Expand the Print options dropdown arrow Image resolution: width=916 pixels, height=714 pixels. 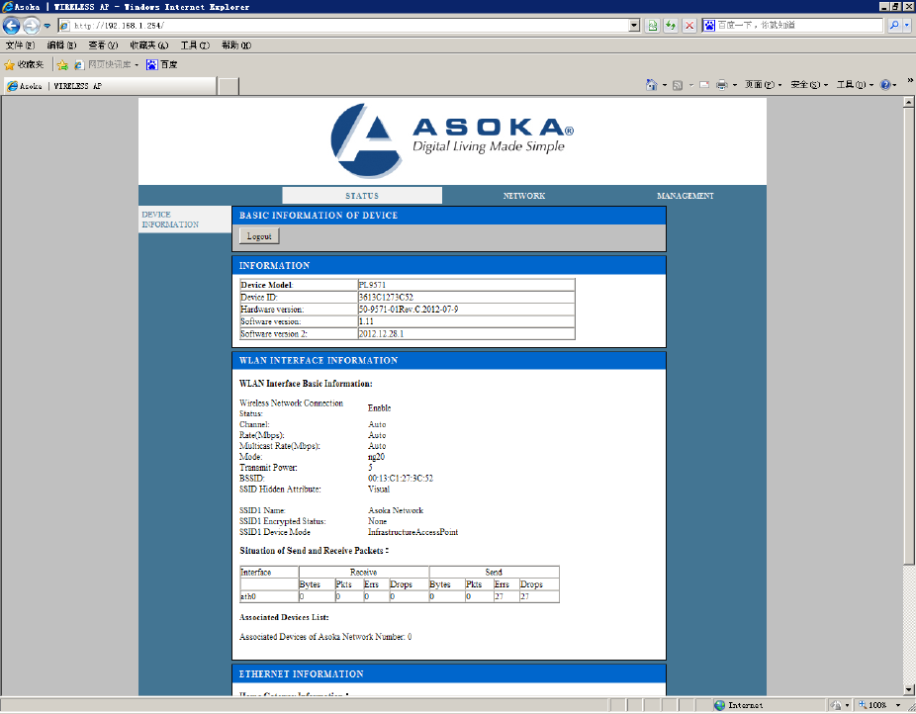(x=734, y=85)
